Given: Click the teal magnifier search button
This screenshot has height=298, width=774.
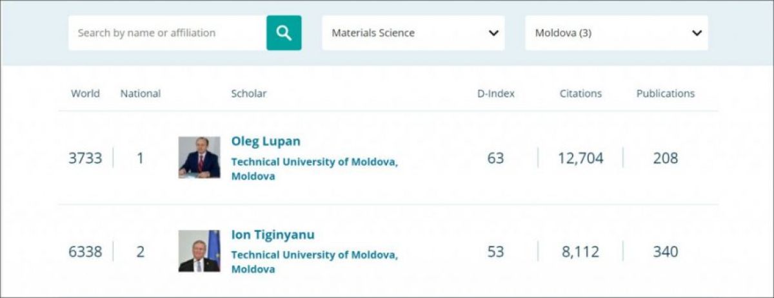Looking at the screenshot, I should point(284,33).
